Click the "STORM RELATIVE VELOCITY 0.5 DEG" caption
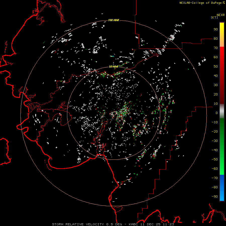Screen dimensions: 226x226 (x=87, y=224)
